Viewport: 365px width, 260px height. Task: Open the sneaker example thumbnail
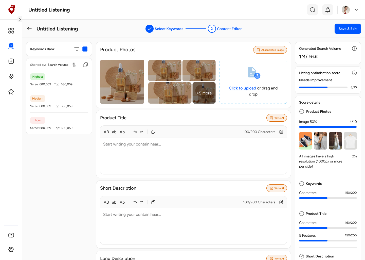305,141
